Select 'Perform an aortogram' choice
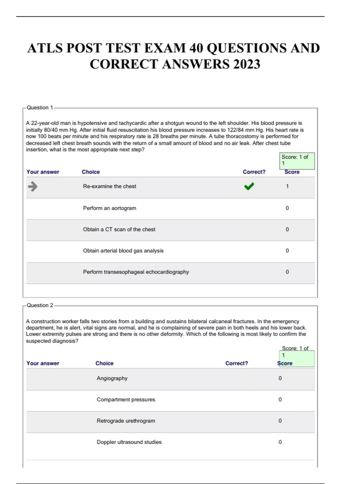 point(109,208)
